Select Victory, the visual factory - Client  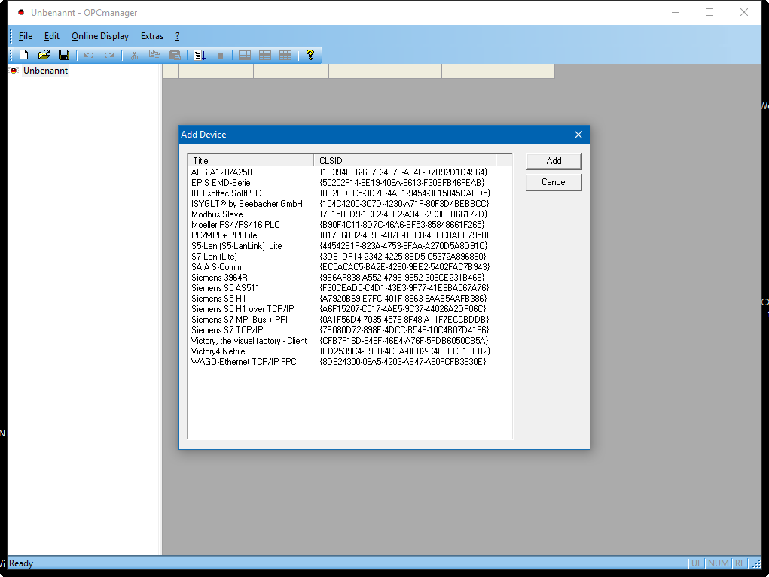click(x=249, y=341)
